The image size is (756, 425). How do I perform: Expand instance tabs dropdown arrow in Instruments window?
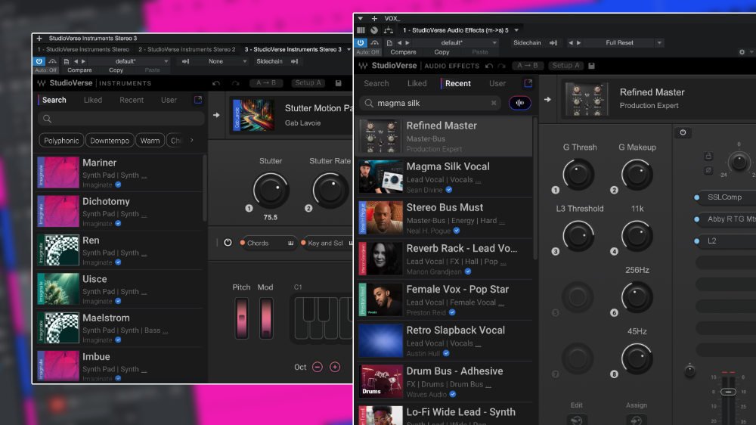click(x=349, y=49)
